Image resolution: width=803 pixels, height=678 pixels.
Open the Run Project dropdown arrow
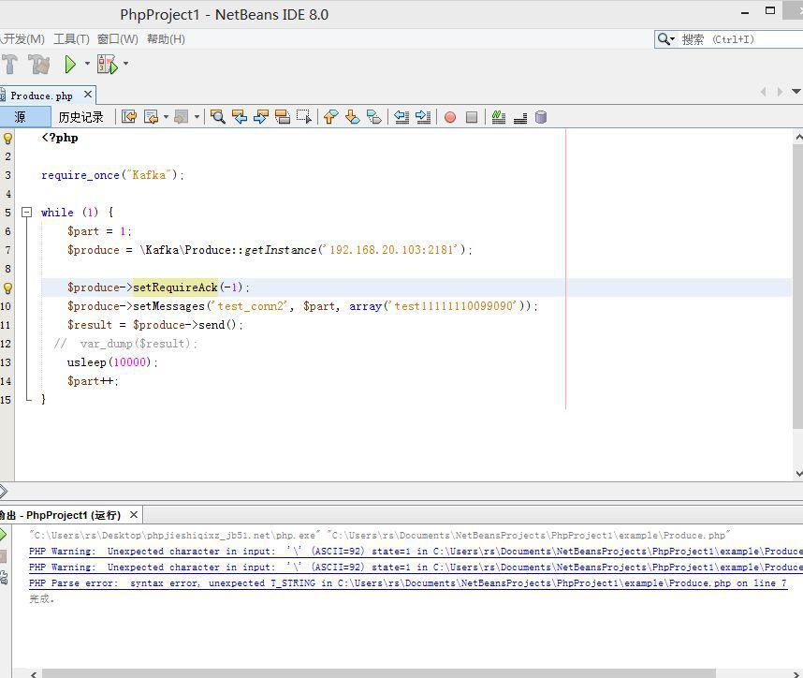87,64
